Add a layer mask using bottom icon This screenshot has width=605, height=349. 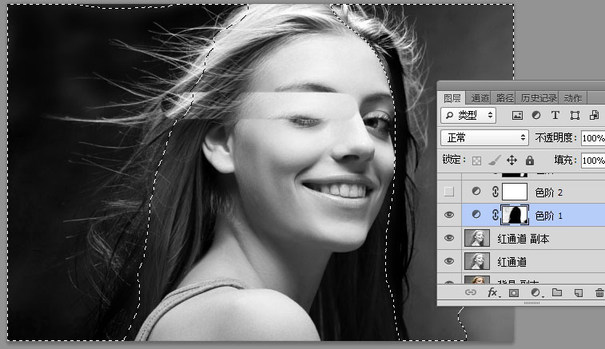tap(514, 293)
